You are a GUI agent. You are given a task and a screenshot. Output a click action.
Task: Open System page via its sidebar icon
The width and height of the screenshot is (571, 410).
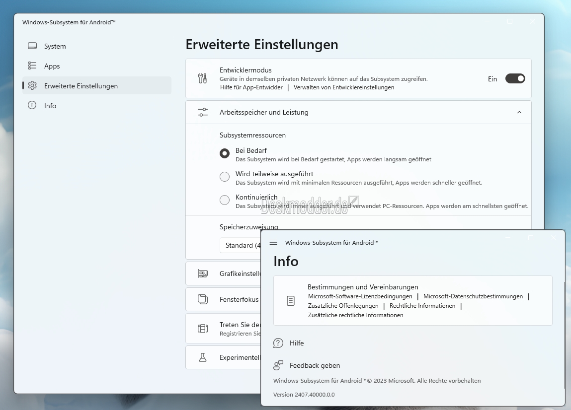(32, 46)
